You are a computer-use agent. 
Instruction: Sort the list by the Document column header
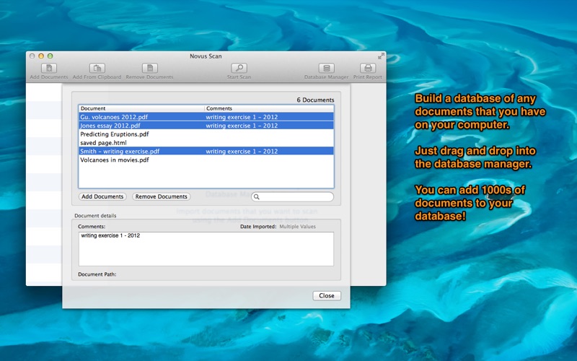(141, 108)
